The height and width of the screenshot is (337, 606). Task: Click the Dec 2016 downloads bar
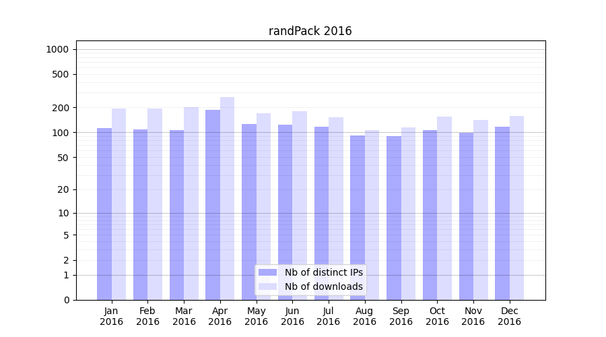pyautogui.click(x=517, y=208)
